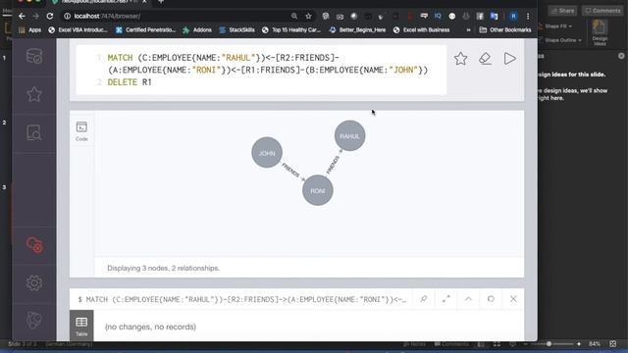
Task: Click fit slide to window icon
Action: pyautogui.click(x=612, y=344)
